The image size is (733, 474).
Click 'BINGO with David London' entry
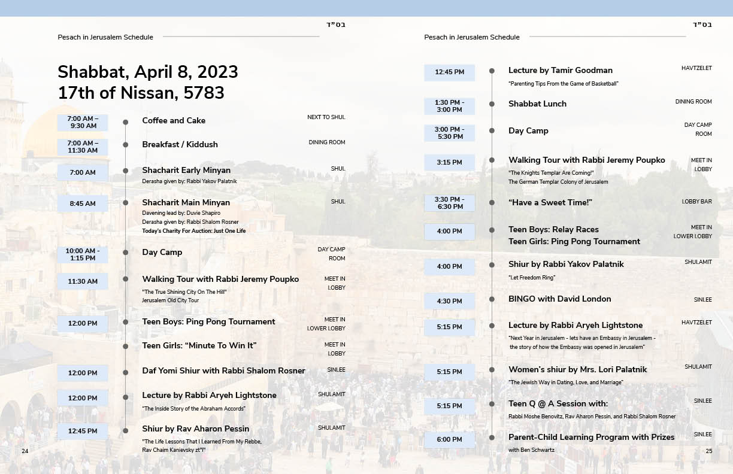(560, 299)
